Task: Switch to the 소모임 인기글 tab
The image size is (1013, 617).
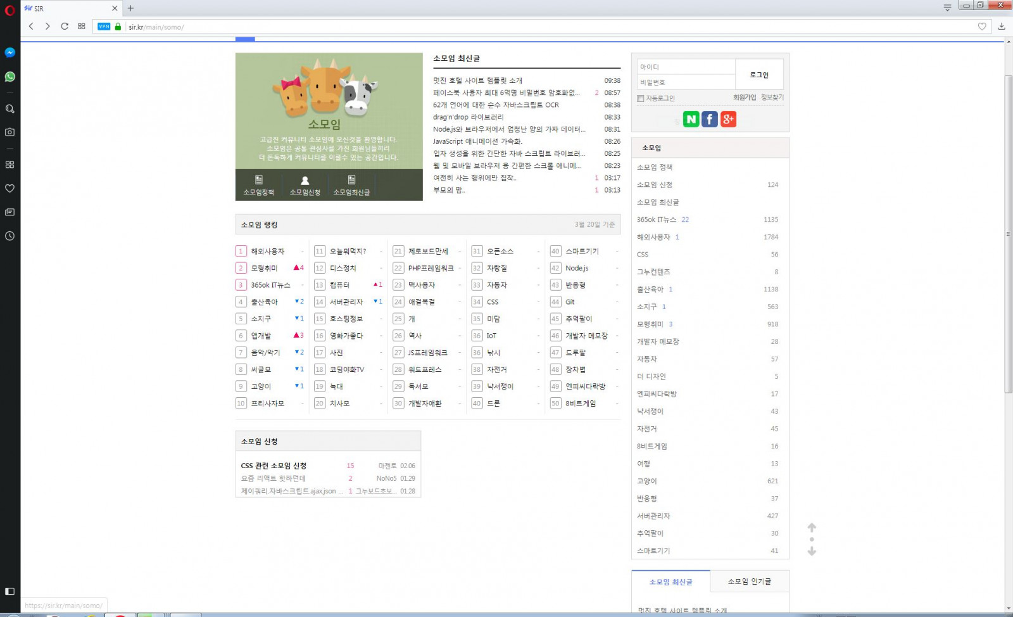Action: pos(749,582)
